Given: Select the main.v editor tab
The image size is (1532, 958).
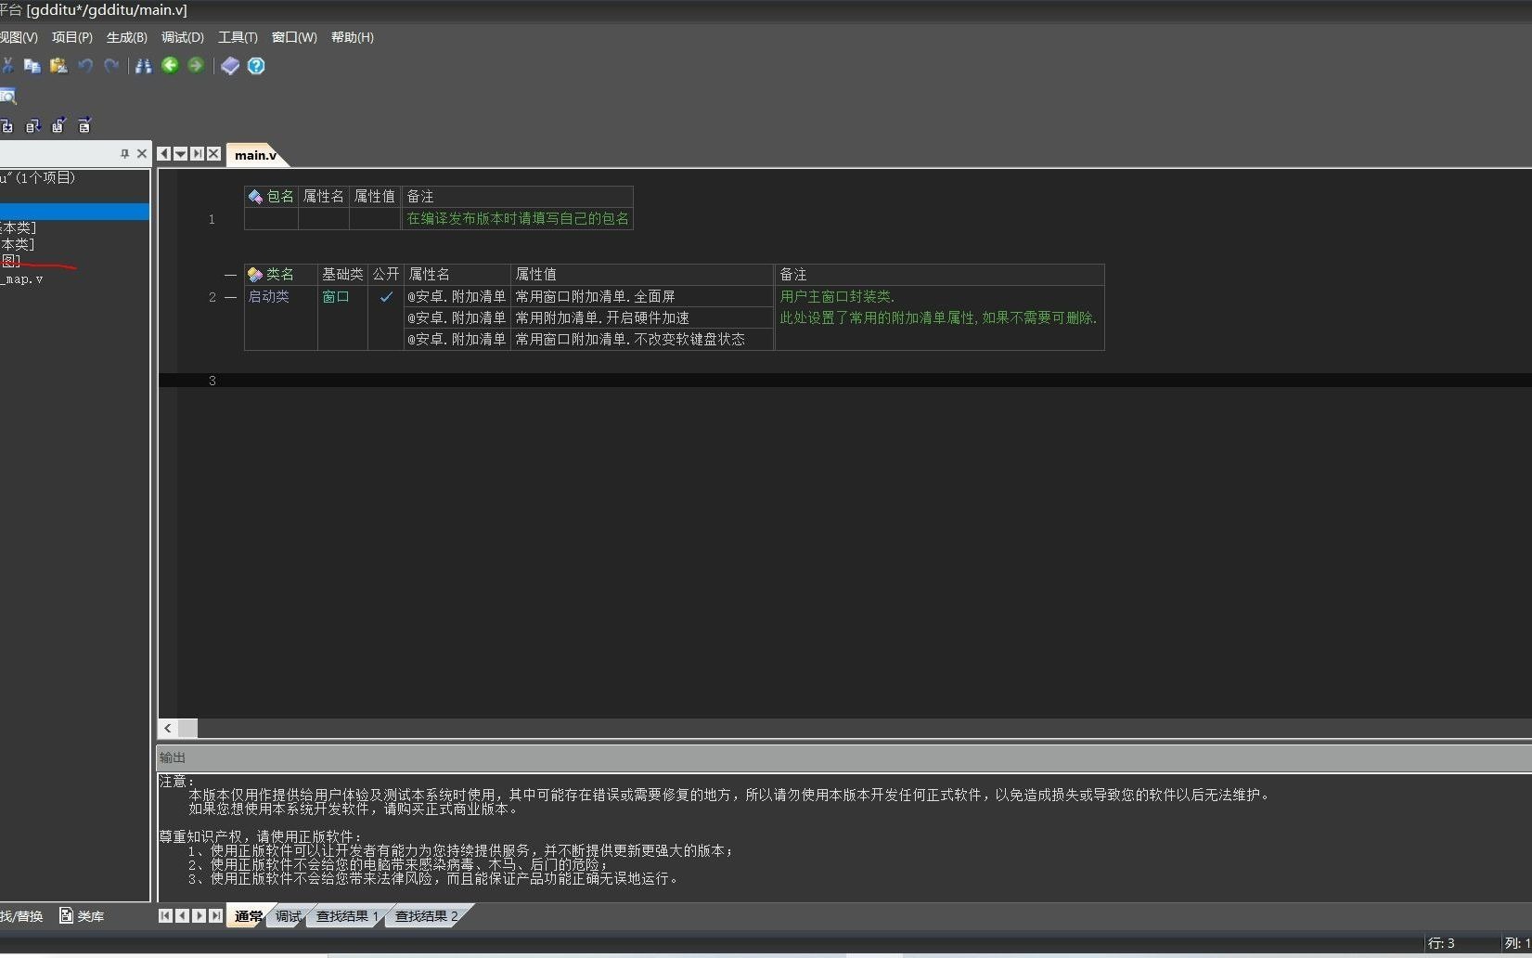Looking at the screenshot, I should (256, 155).
